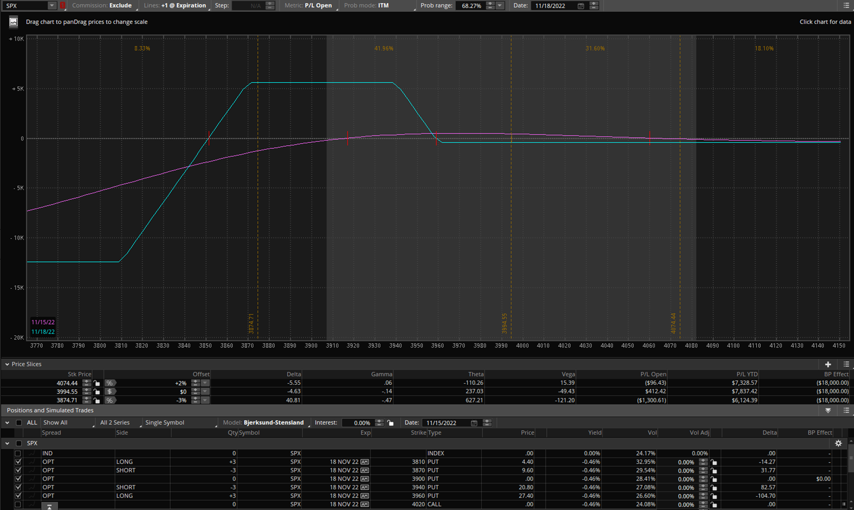This screenshot has height=510, width=854.
Task: Click the chart image icon at top-left
Action: coord(13,22)
